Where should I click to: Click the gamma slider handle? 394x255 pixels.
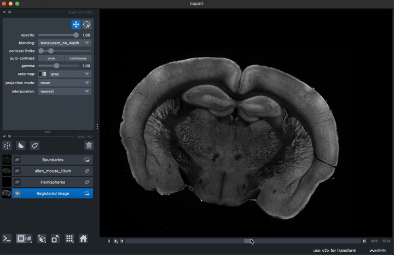pos(56,66)
